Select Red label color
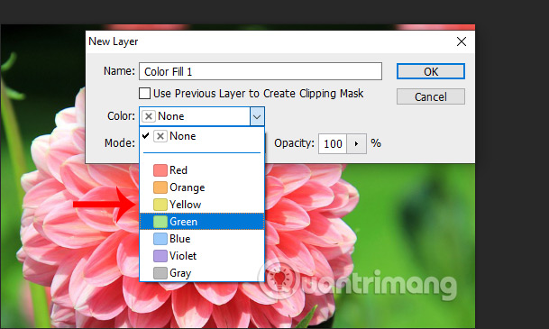Image resolution: width=549 pixels, height=329 pixels. 202,170
